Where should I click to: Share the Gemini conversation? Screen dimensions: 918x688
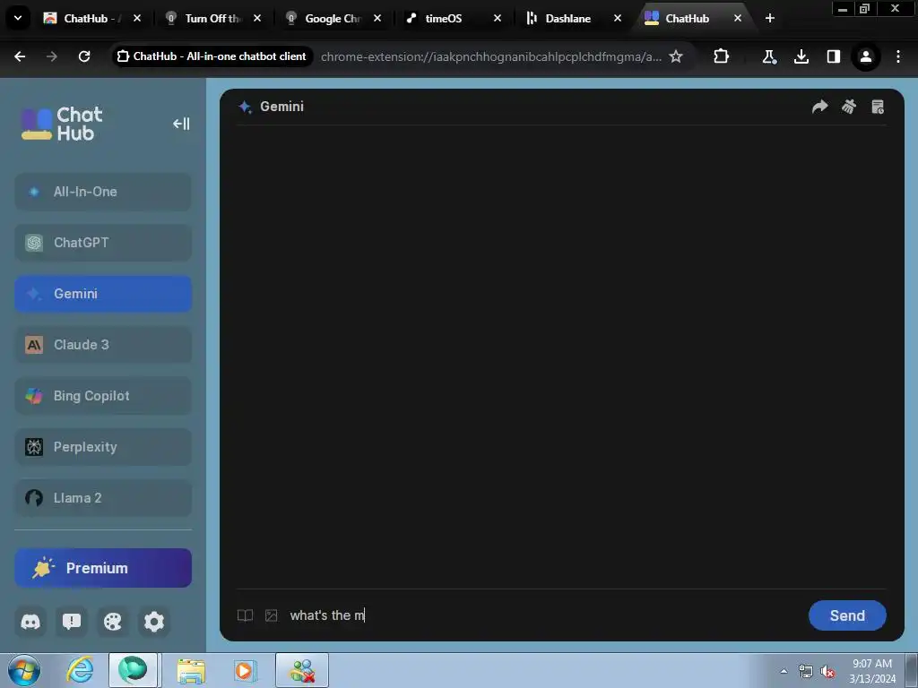pyautogui.click(x=819, y=107)
